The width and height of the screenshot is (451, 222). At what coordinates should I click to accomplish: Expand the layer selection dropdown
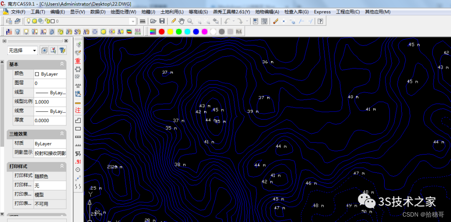(x=133, y=21)
